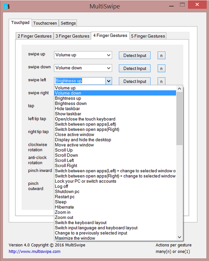Toggle the n button for swipe down
This screenshot has height=261, width=209.
point(161,68)
